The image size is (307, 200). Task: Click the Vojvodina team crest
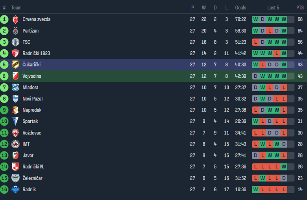click(x=15, y=76)
